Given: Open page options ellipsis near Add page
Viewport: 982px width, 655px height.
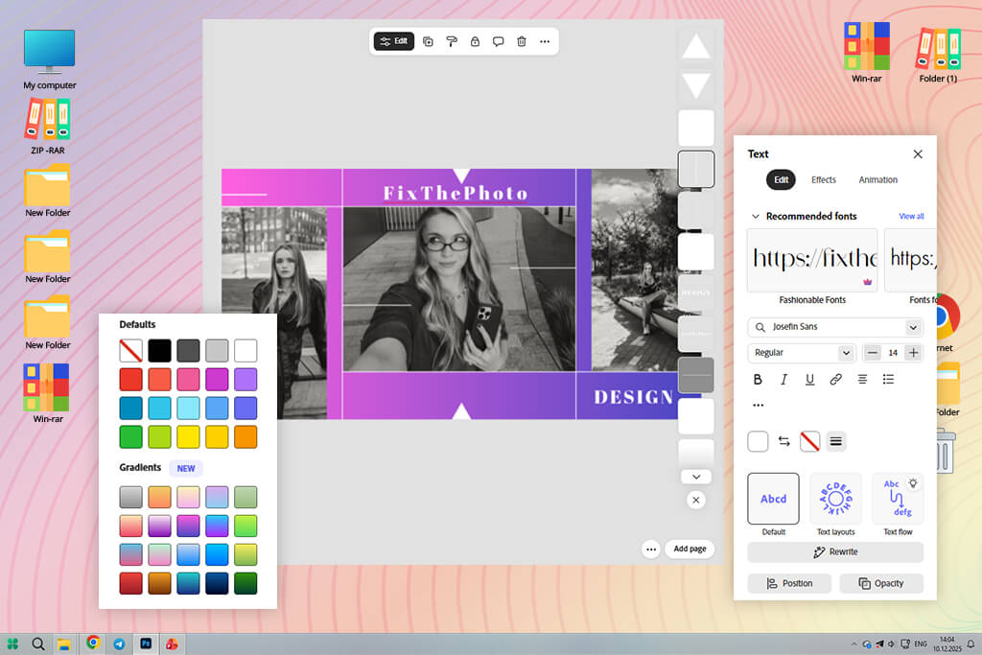Looking at the screenshot, I should tap(651, 550).
